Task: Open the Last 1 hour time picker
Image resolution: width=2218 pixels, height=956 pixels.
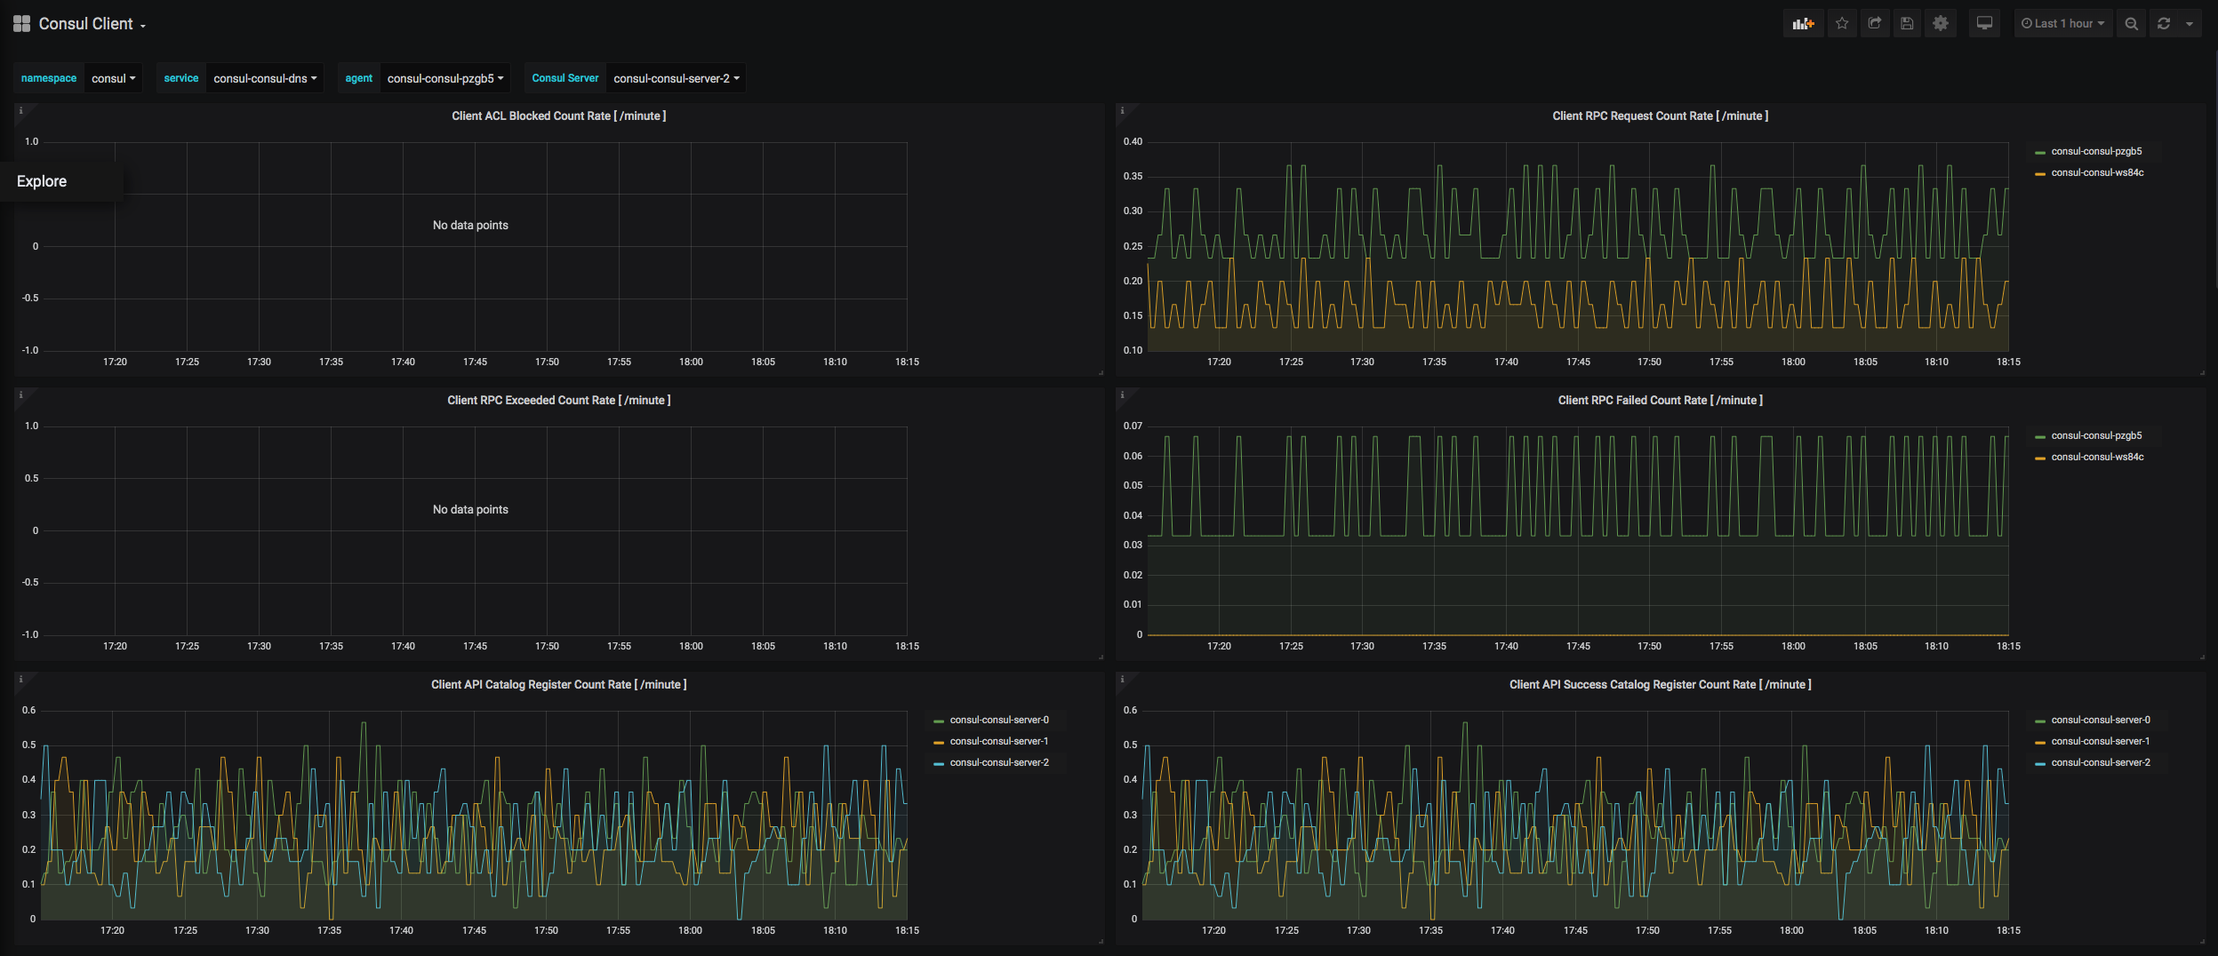Action: pyautogui.click(x=2062, y=24)
